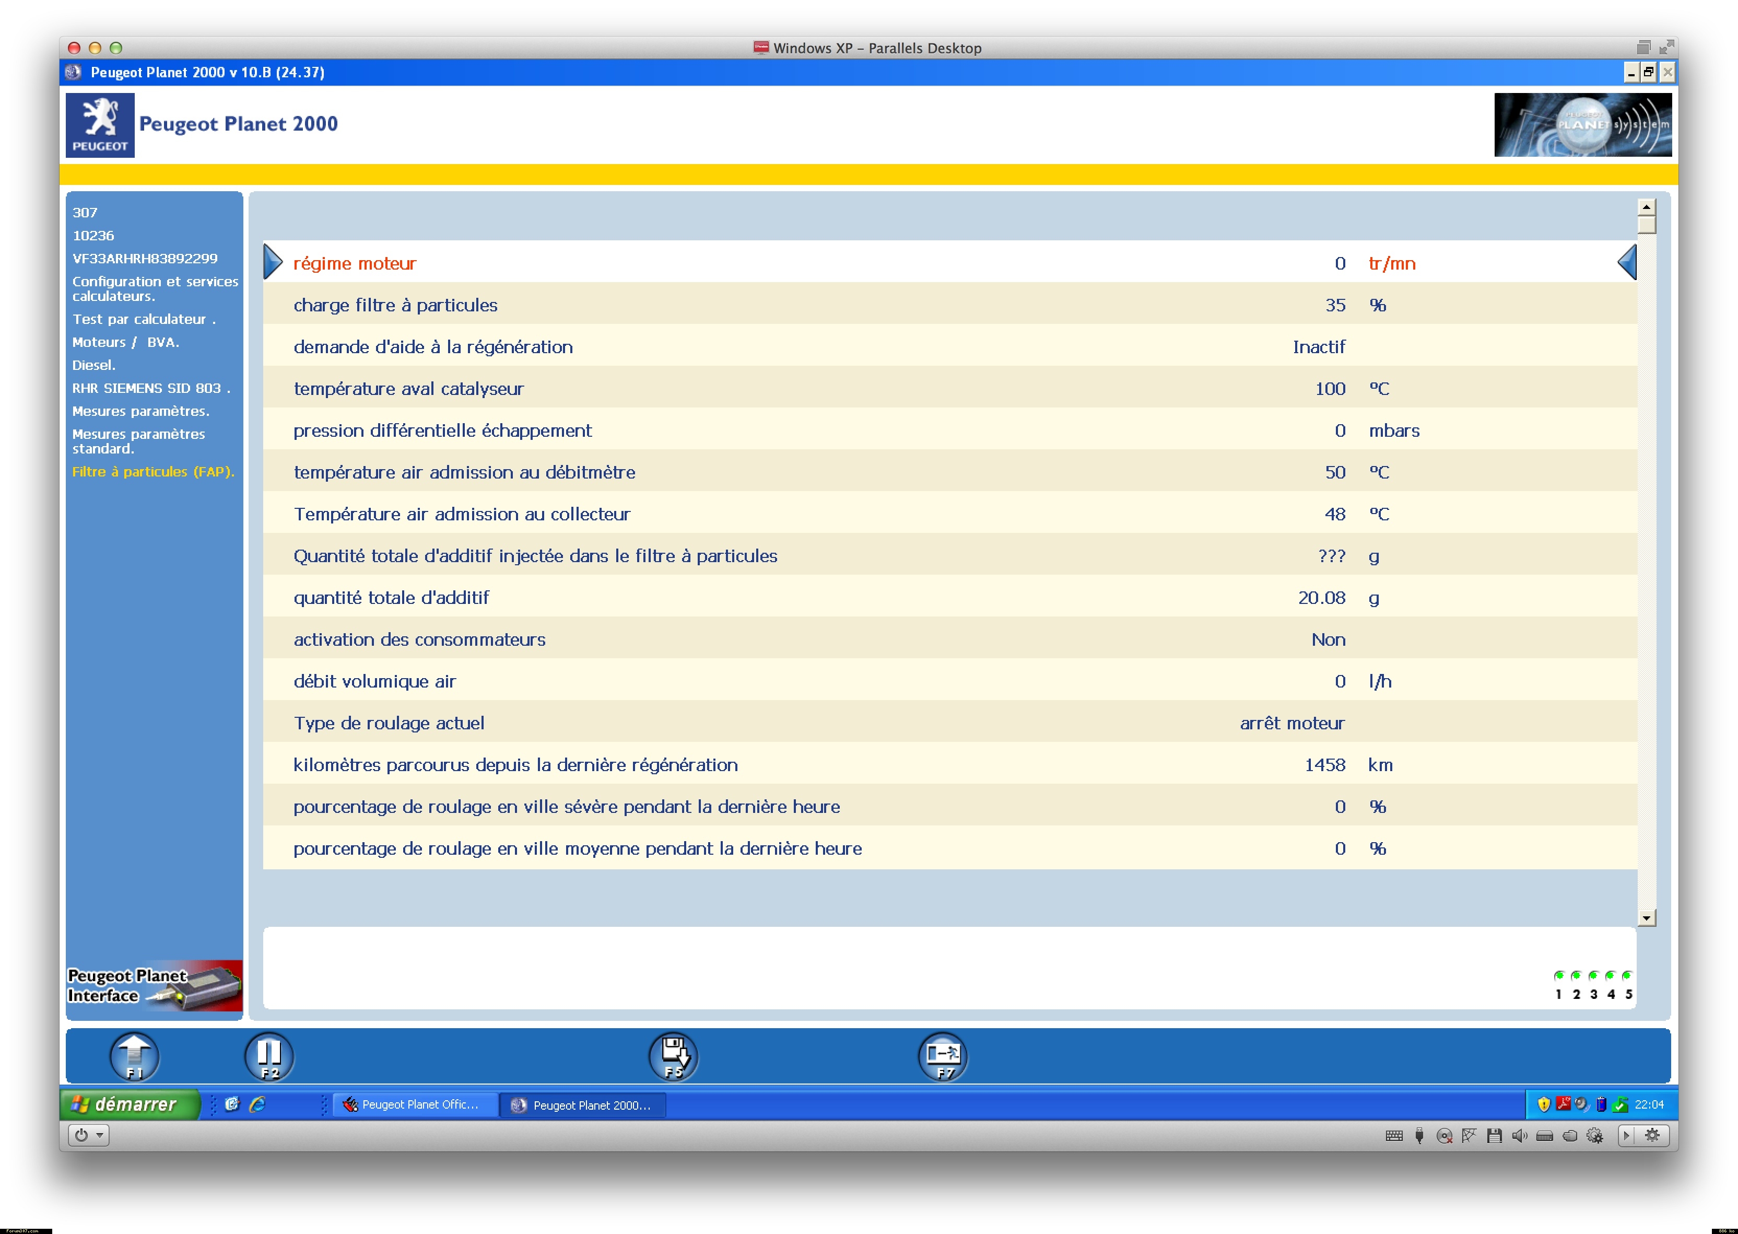
Task: Click 'Filtre à particules (FAP).' sidebar entry
Action: coord(152,472)
